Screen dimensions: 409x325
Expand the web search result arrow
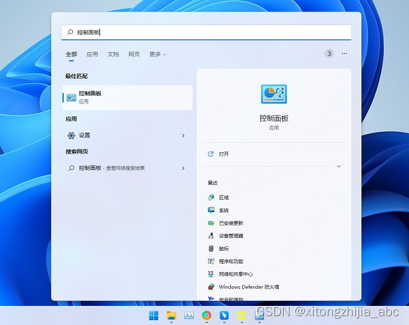(183, 169)
